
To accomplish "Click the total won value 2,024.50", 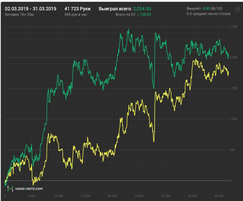I will [x=142, y=9].
